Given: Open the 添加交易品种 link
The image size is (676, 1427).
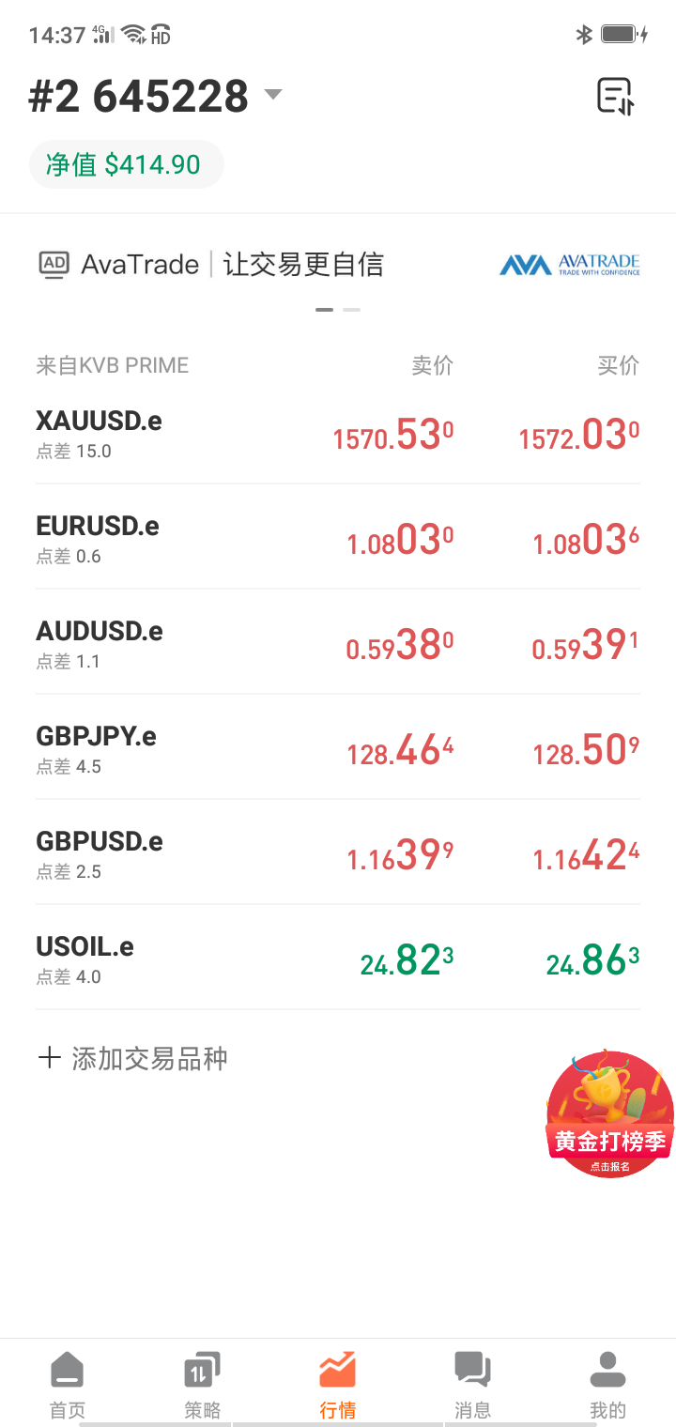Looking at the screenshot, I should 150,1059.
